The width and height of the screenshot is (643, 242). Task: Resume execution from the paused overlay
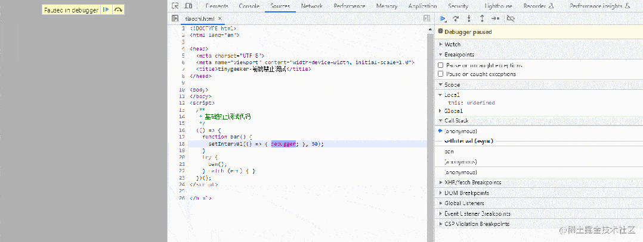tap(106, 10)
